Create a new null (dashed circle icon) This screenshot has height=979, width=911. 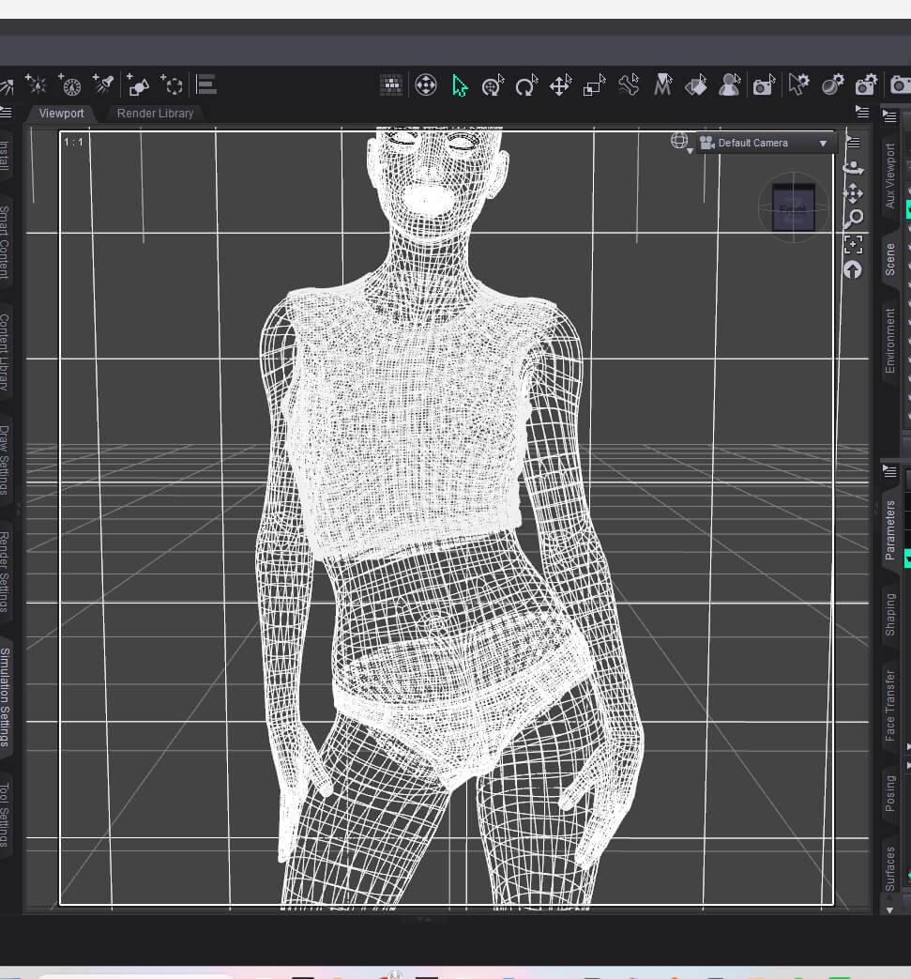pyautogui.click(x=172, y=84)
